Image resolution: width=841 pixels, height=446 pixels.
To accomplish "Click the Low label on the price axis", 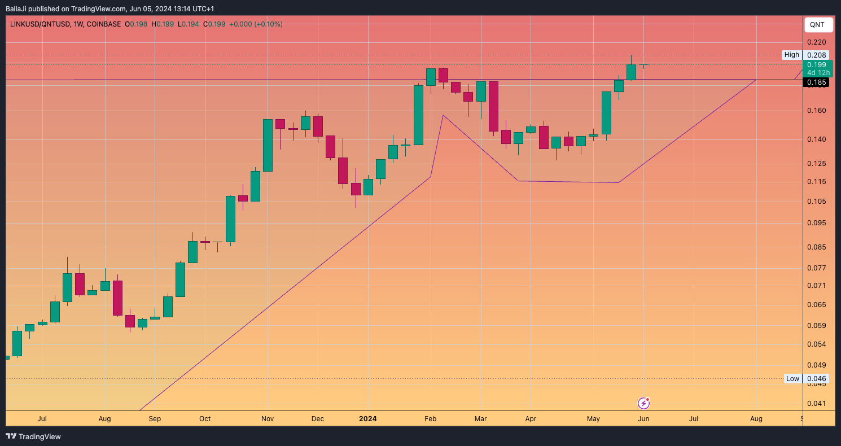I will tap(792, 378).
